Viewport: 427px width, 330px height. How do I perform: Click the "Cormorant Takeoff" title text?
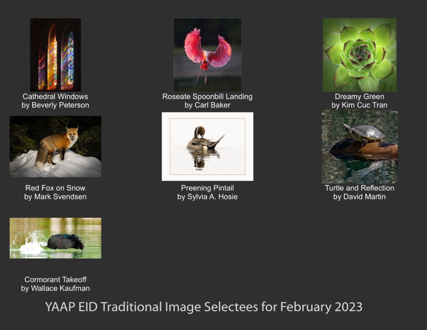coord(55,280)
